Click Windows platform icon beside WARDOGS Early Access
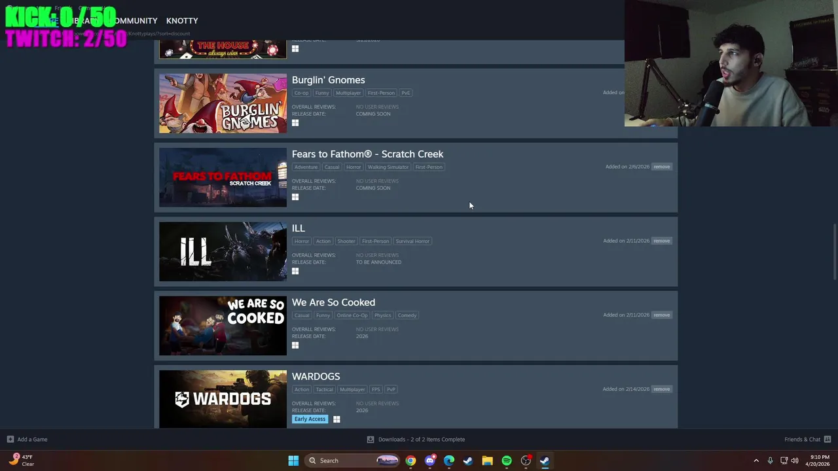838x471 pixels. point(337,419)
